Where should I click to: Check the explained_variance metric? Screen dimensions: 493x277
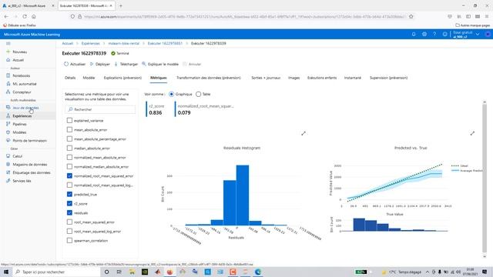pos(69,120)
